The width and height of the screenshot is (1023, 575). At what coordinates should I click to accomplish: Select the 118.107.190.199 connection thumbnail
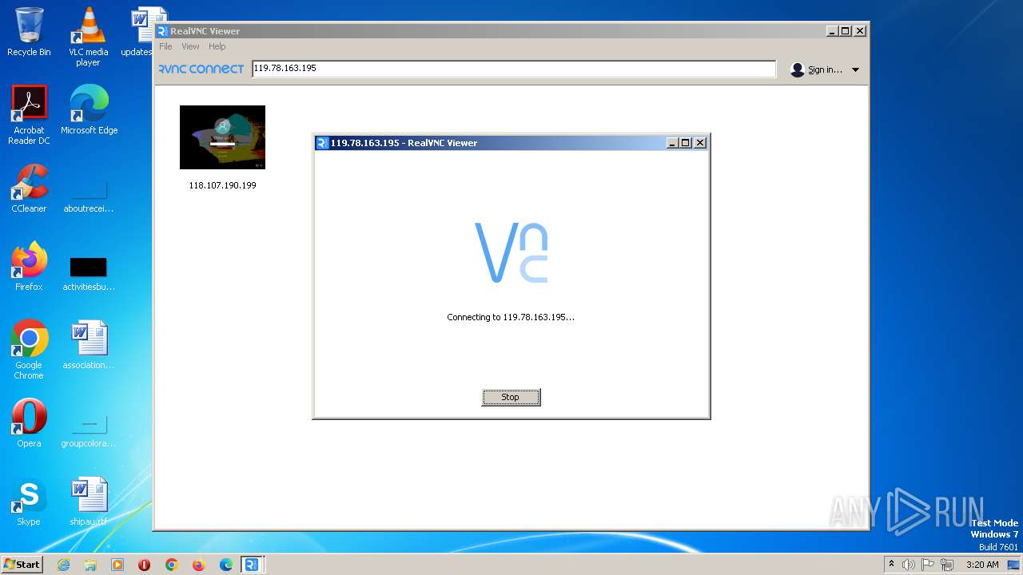[x=222, y=137]
